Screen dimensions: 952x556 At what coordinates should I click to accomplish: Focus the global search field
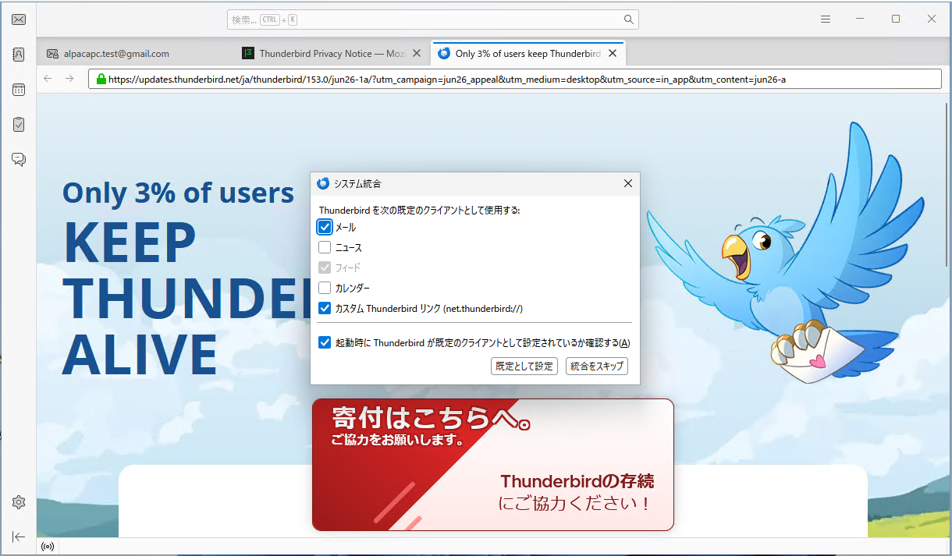tap(433, 19)
